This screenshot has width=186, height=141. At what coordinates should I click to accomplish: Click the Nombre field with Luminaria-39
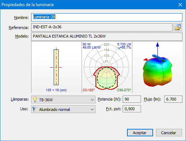[x=107, y=18]
